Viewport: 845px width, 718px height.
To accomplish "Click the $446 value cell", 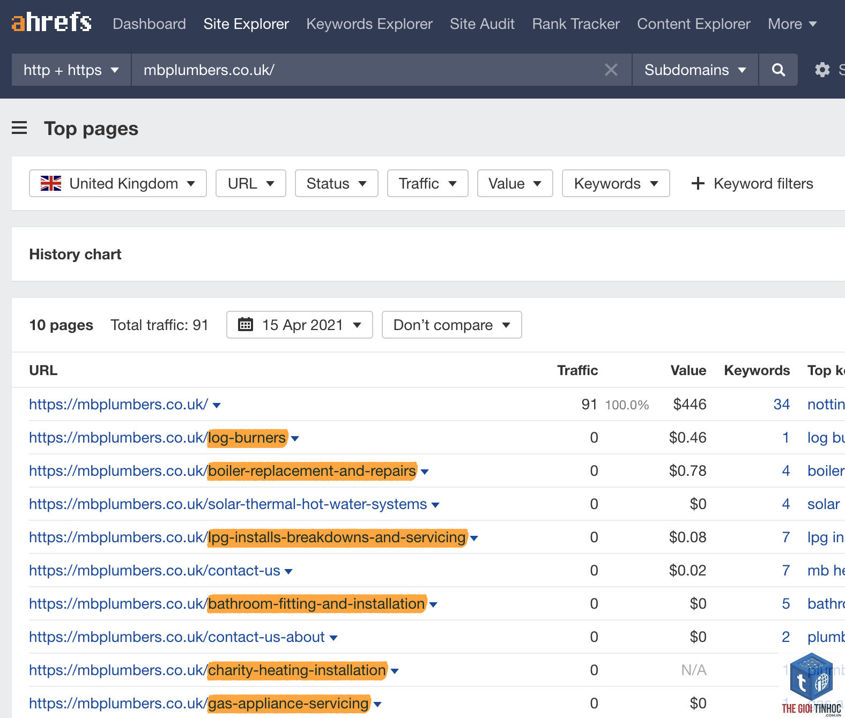I will point(690,404).
